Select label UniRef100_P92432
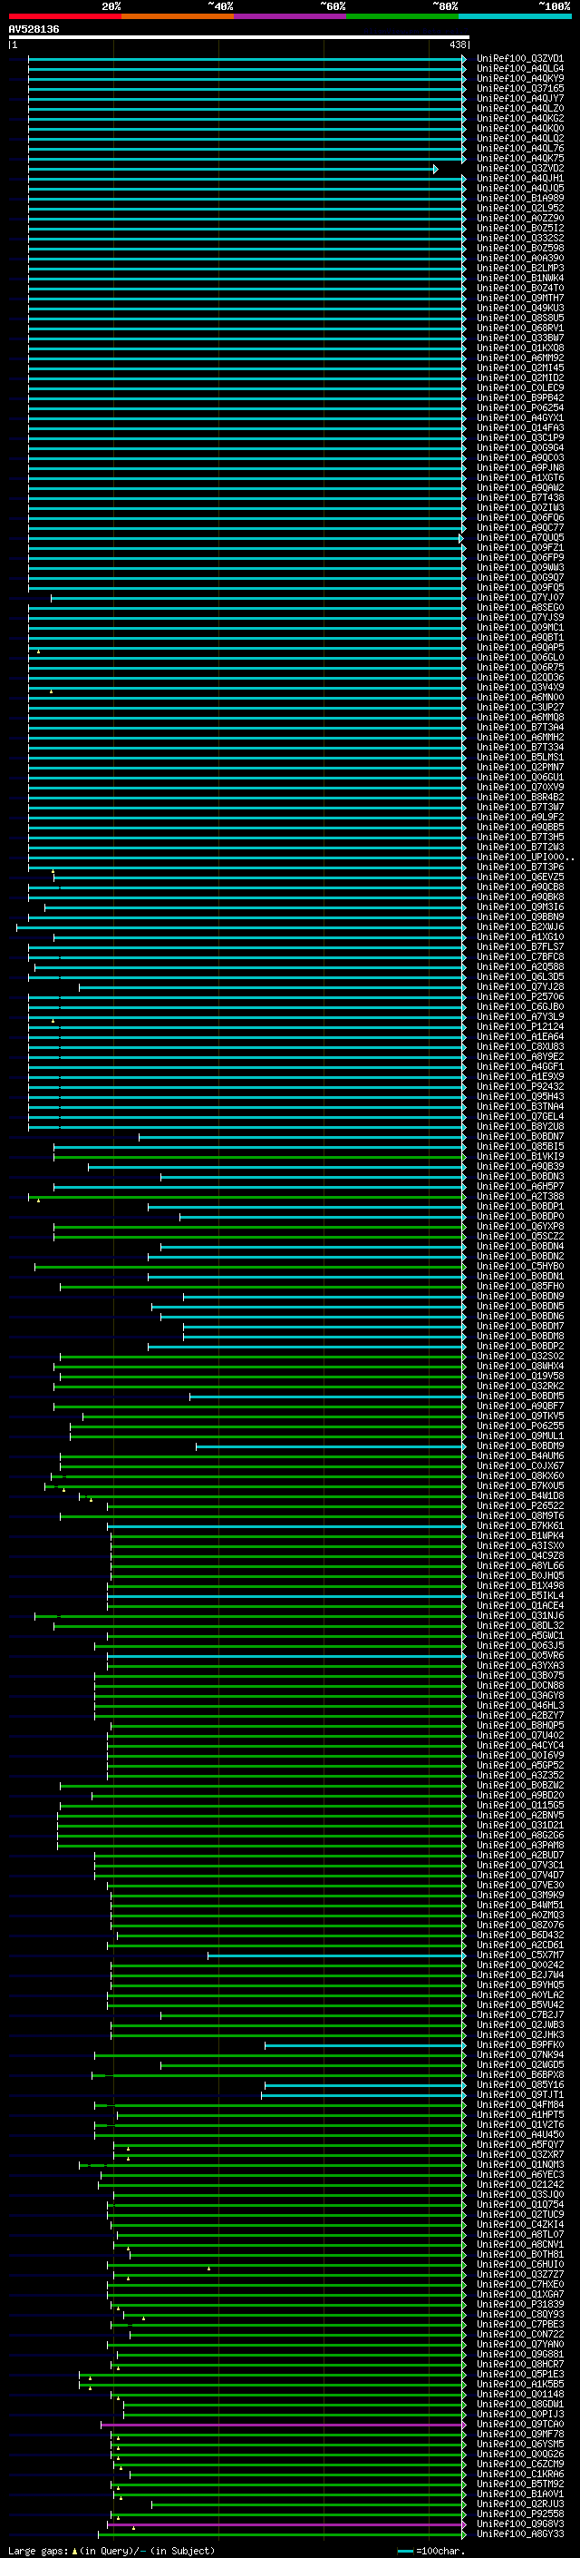This screenshot has height=2558, width=580. coord(519,1087)
